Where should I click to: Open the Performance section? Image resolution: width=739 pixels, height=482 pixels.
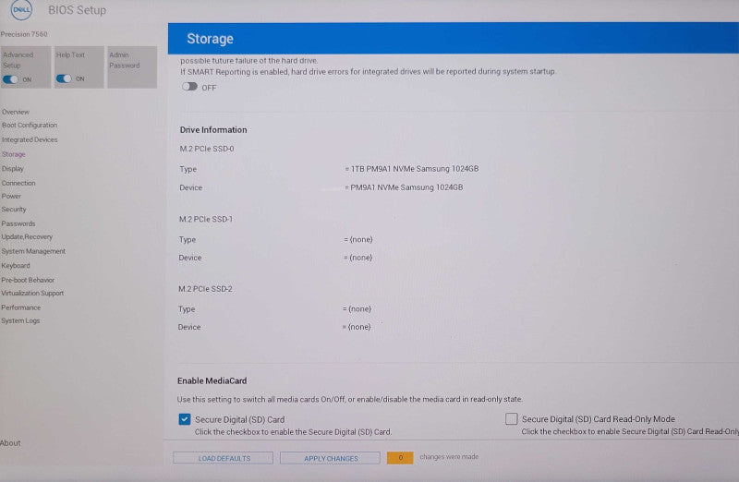pos(20,307)
